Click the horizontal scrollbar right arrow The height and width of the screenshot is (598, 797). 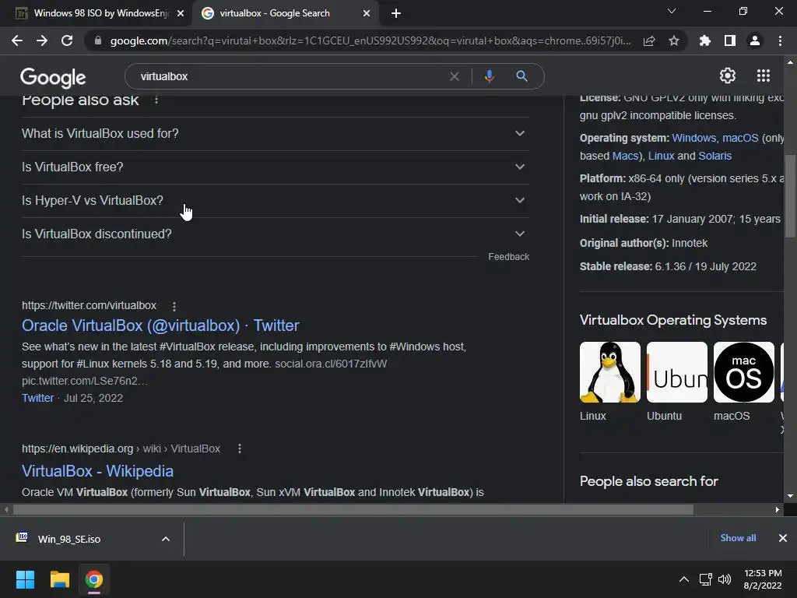[x=778, y=509]
